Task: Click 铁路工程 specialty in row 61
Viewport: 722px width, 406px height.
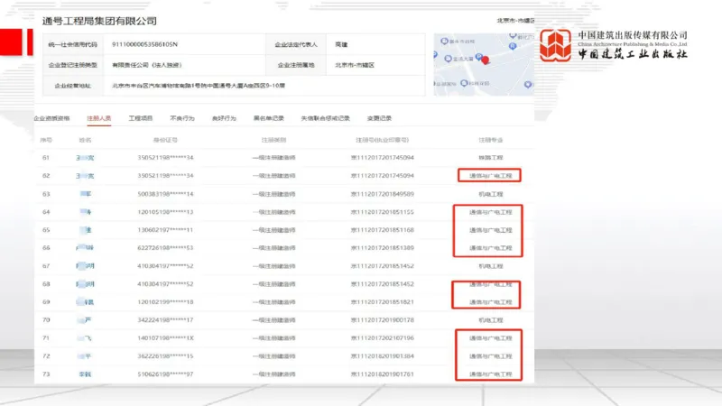Action: pos(490,157)
